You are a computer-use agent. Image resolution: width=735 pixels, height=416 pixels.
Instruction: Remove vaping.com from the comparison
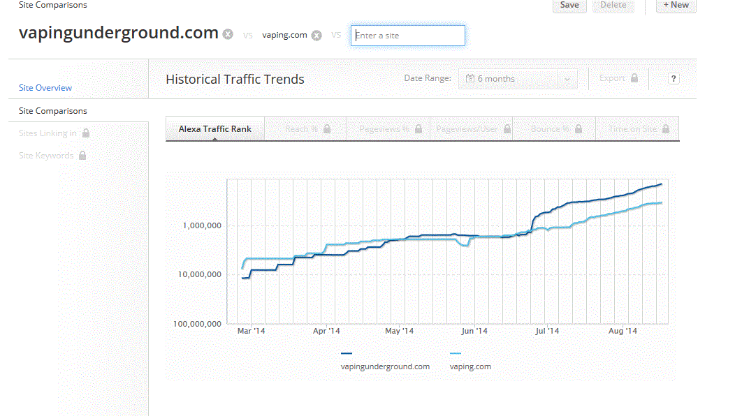click(x=316, y=36)
